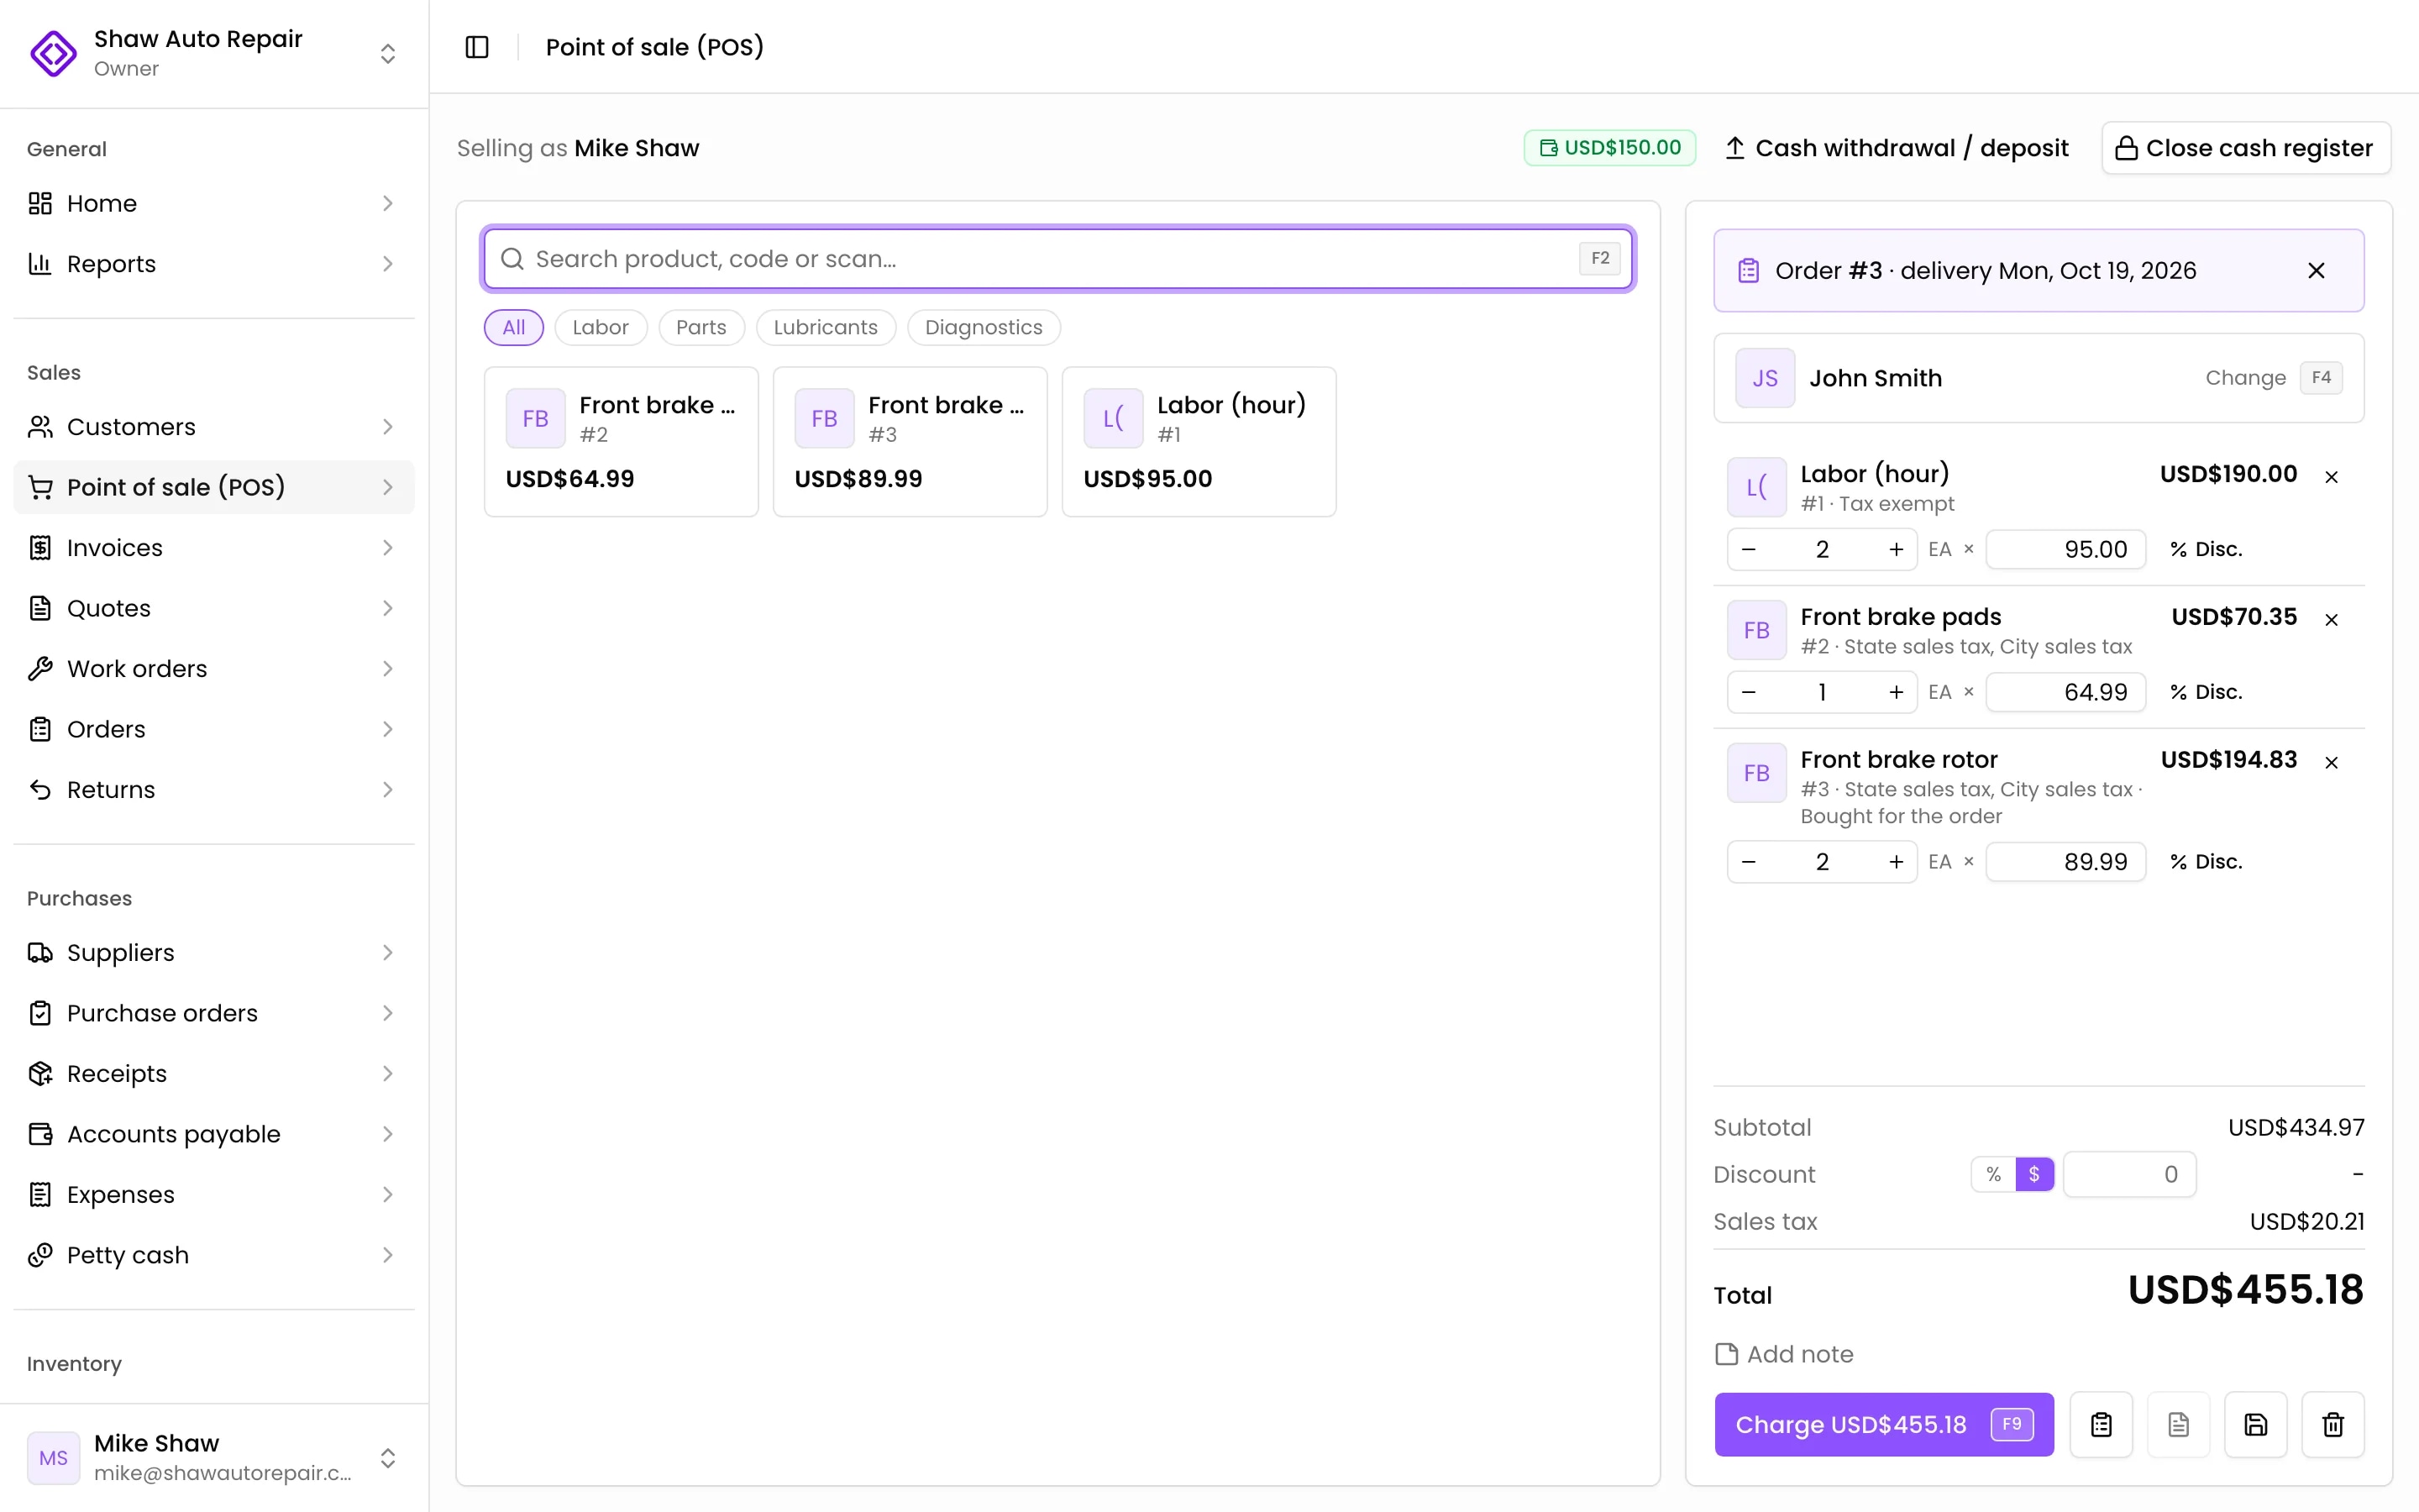The height and width of the screenshot is (1512, 2419).
Task: Click Close cash register
Action: (2246, 148)
